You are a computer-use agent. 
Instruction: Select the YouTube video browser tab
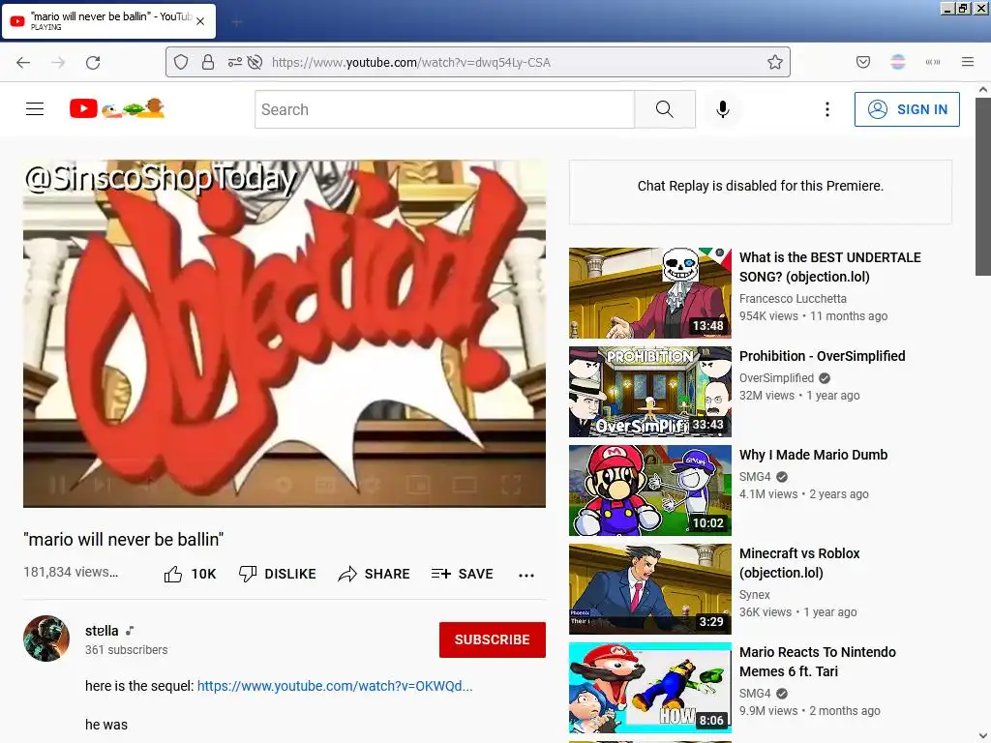point(108,21)
